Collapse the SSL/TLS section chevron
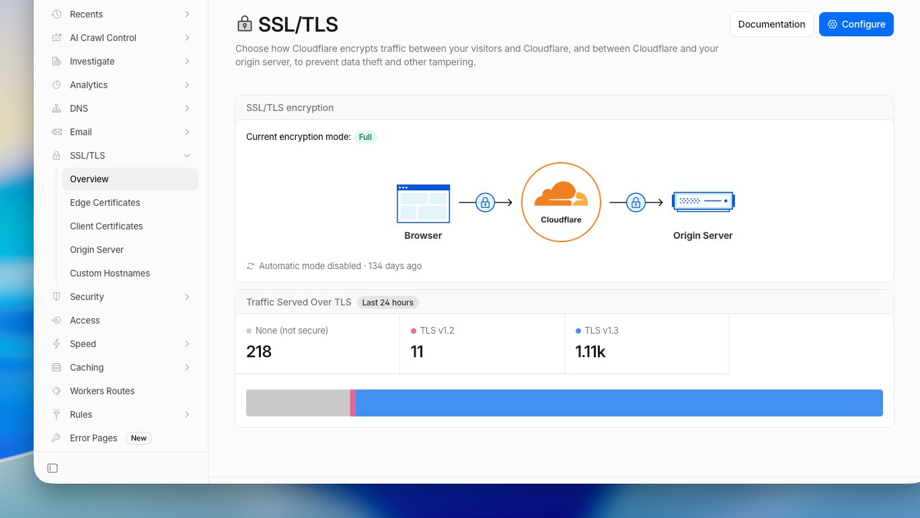 (x=187, y=155)
